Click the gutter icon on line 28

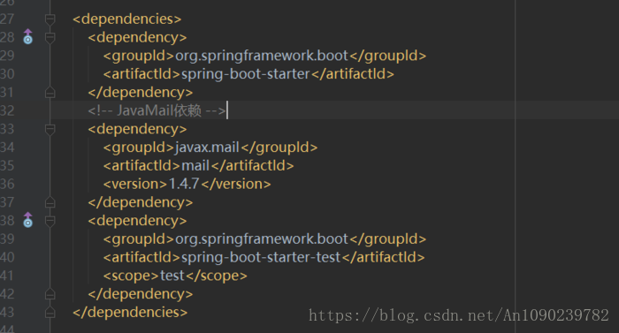tap(27, 37)
